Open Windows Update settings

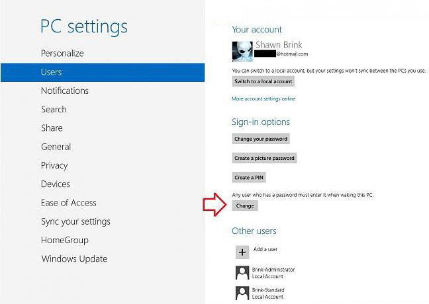(74, 258)
